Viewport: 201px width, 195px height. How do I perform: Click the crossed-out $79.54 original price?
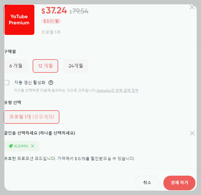point(79,11)
